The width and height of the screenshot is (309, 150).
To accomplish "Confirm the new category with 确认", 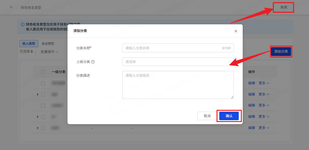I will point(229,116).
